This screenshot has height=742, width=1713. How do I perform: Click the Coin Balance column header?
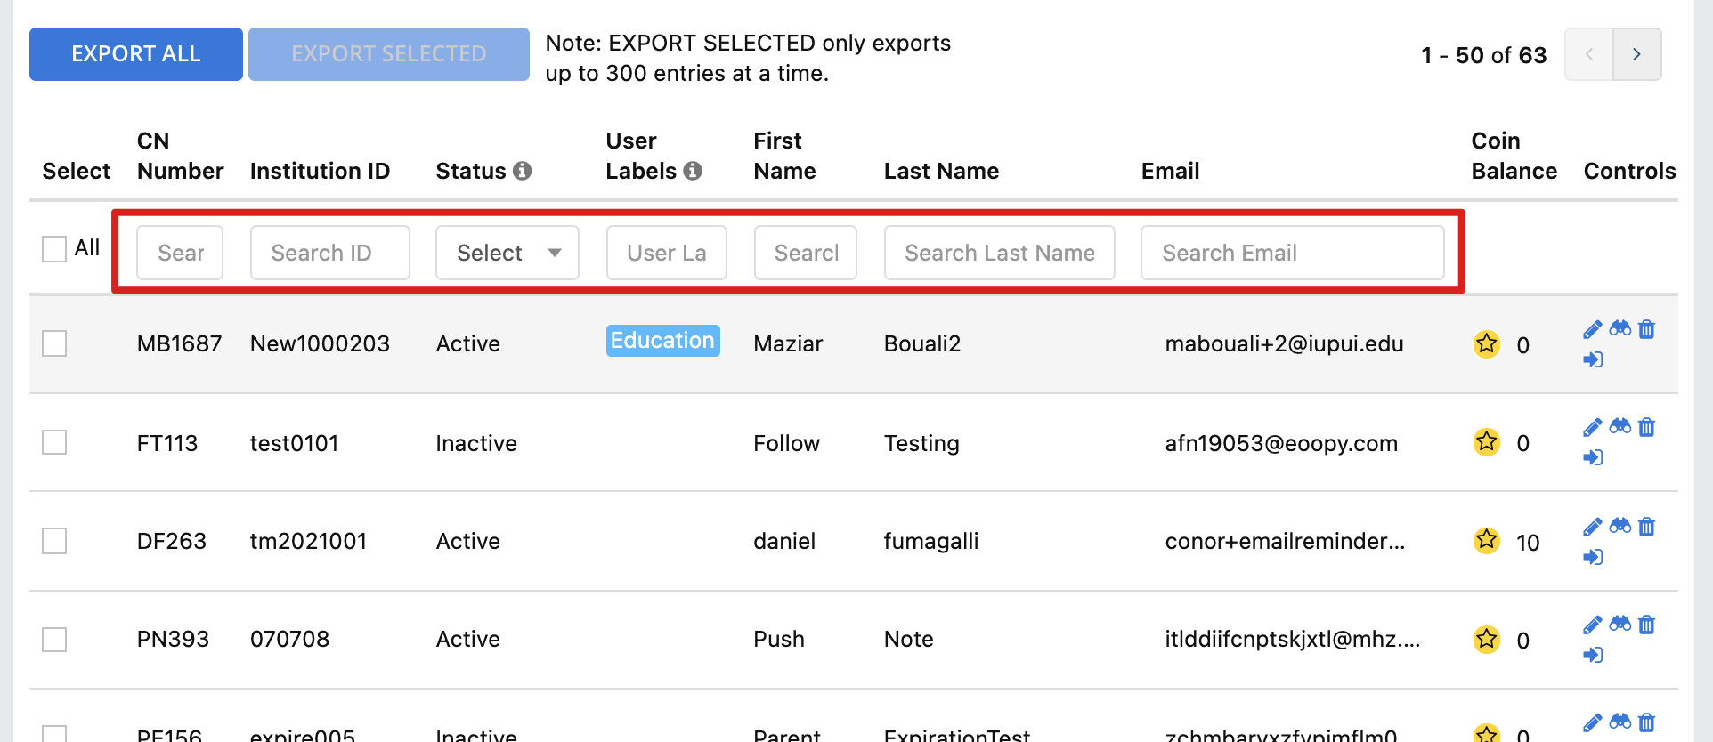click(1514, 156)
